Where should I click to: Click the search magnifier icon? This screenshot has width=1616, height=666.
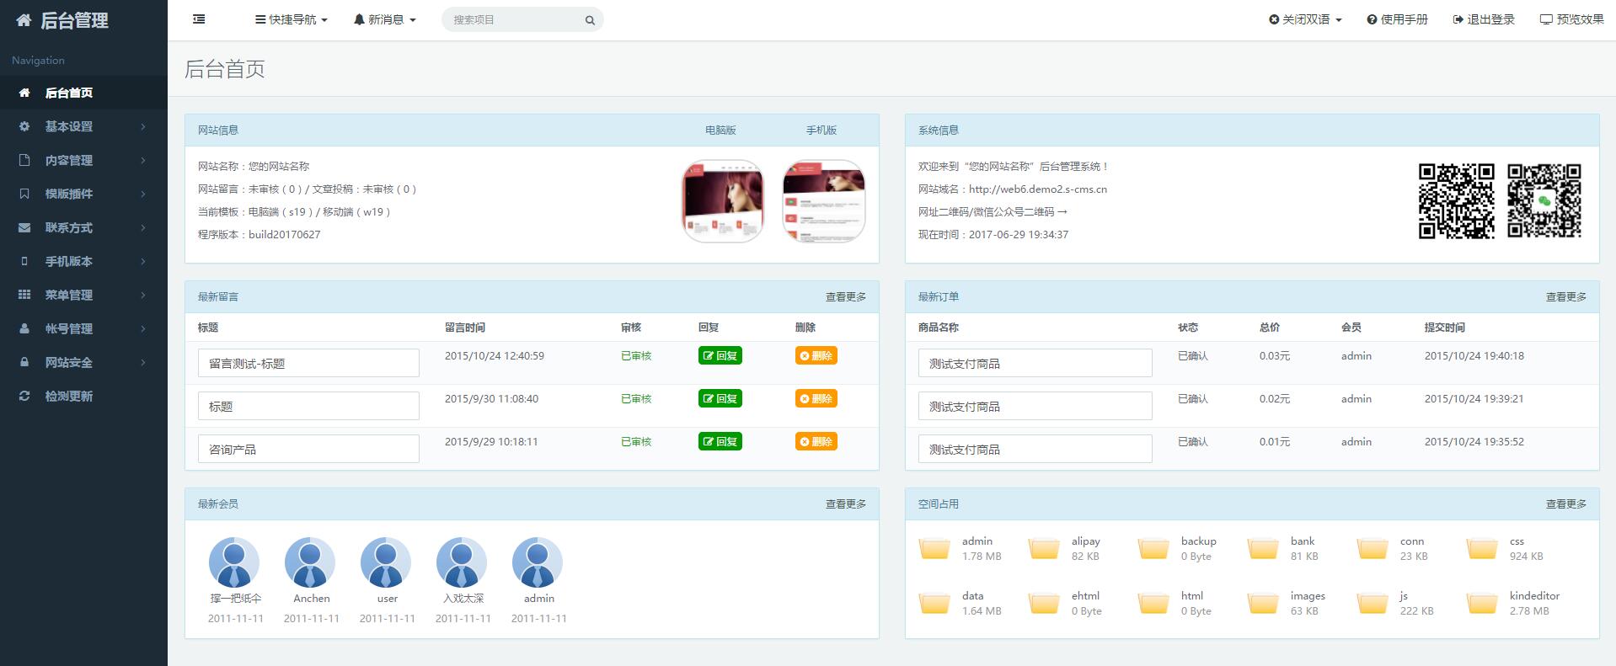pyautogui.click(x=590, y=20)
